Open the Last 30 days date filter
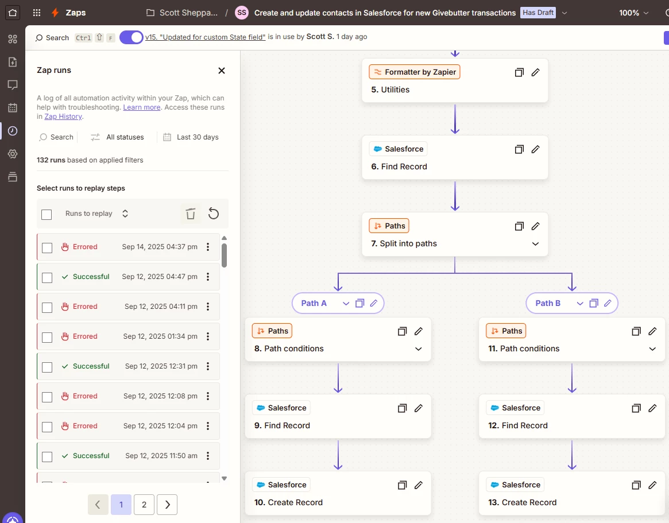This screenshot has width=669, height=523. (191, 137)
